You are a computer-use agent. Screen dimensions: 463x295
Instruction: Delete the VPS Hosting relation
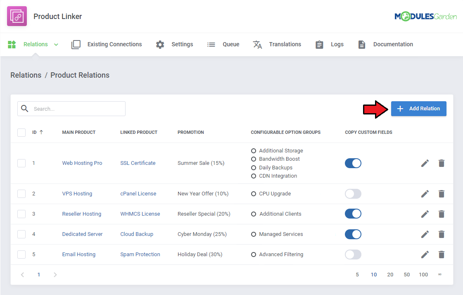click(442, 194)
